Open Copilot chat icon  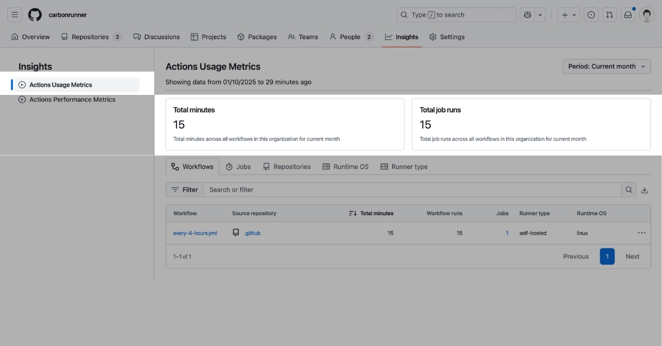(x=527, y=15)
